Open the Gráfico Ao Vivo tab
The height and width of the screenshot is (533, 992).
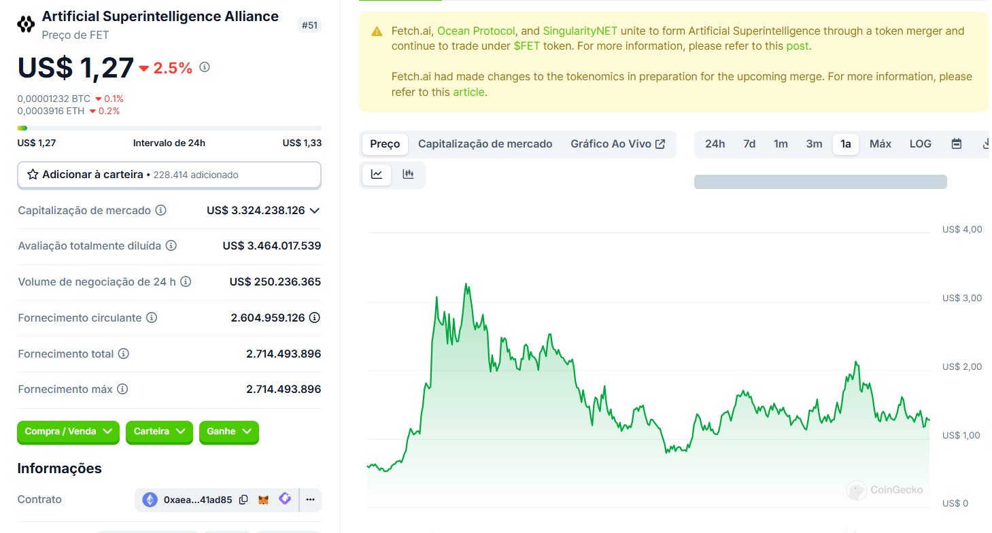click(x=617, y=144)
